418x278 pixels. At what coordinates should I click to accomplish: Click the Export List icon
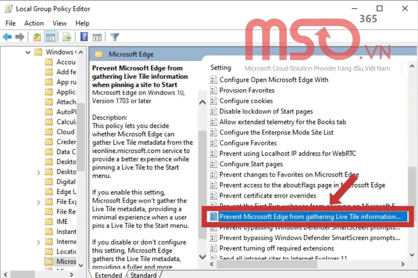[x=67, y=36]
